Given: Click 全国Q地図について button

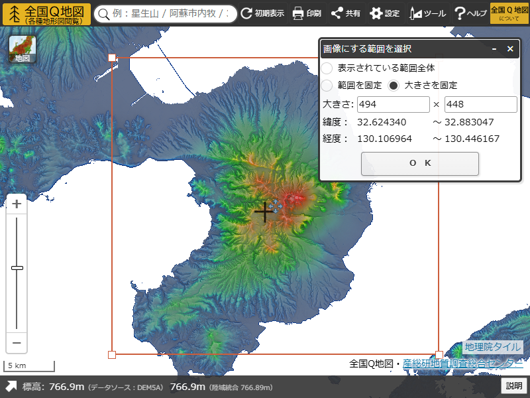Looking at the screenshot, I should (505, 13).
